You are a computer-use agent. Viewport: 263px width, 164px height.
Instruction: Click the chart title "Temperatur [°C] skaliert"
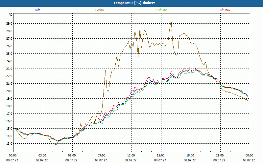point(134,3)
